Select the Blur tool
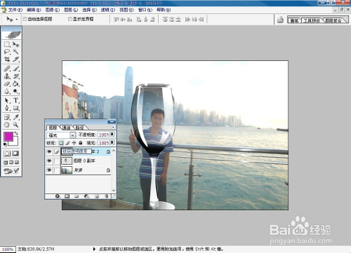 click(7, 91)
